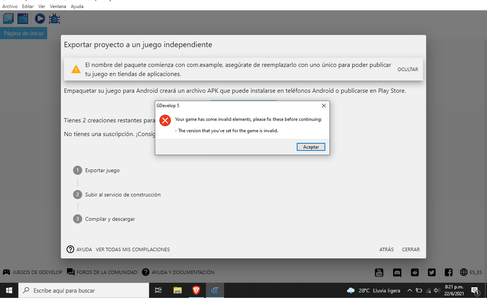This screenshot has height=304, width=487.
Task: Click the AYUDA help button in export dialog
Action: click(x=79, y=250)
